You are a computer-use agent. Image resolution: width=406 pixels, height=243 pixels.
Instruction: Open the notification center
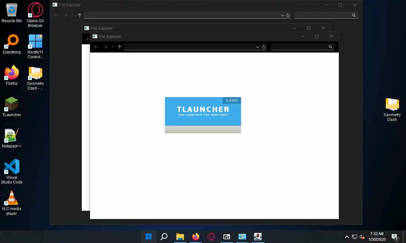395,237
